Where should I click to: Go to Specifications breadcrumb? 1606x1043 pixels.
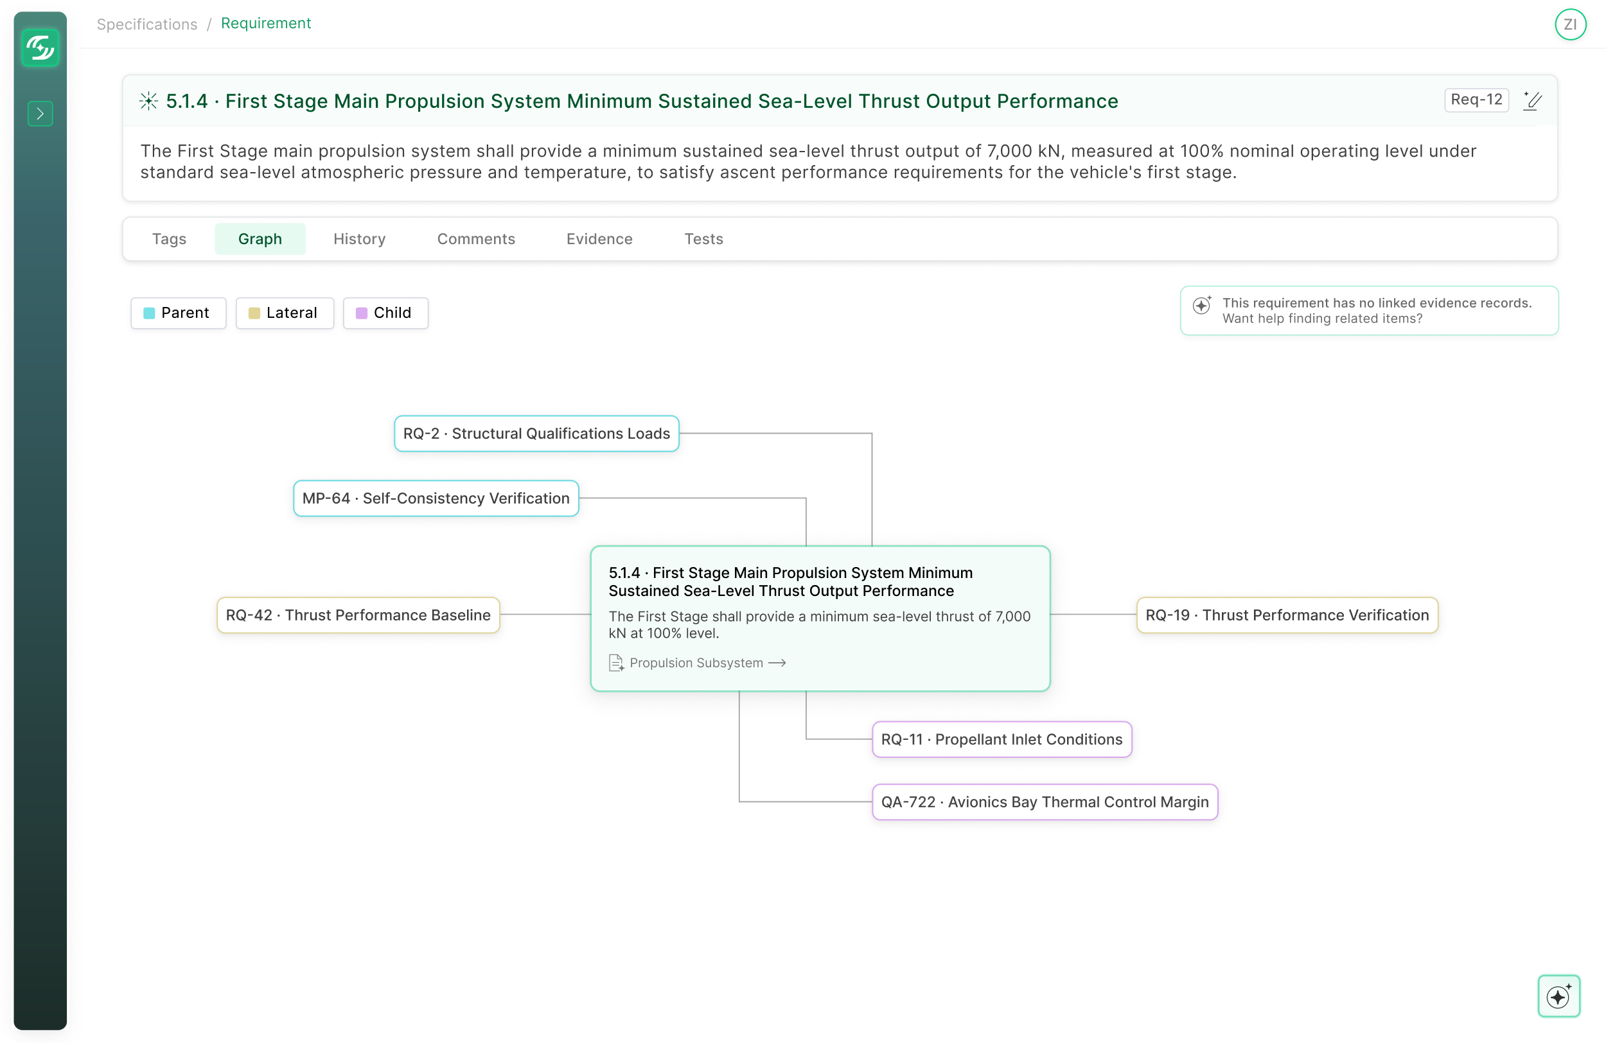pos(147,24)
